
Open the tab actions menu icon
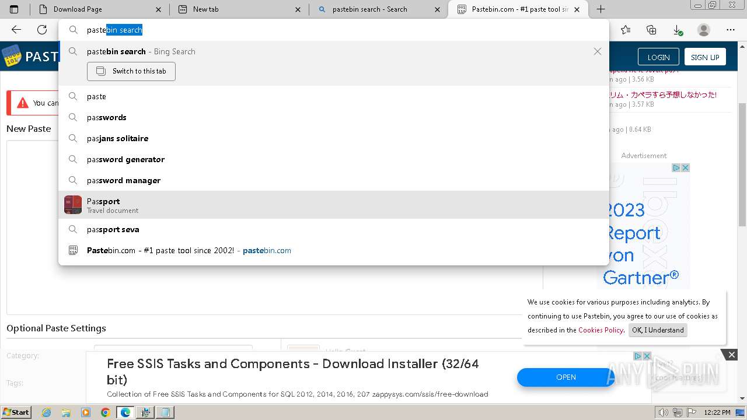[x=15, y=9]
